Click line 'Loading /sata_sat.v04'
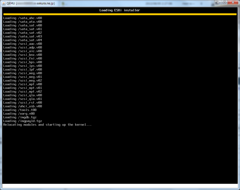Screen dimensions: 240x190 point(22,40)
